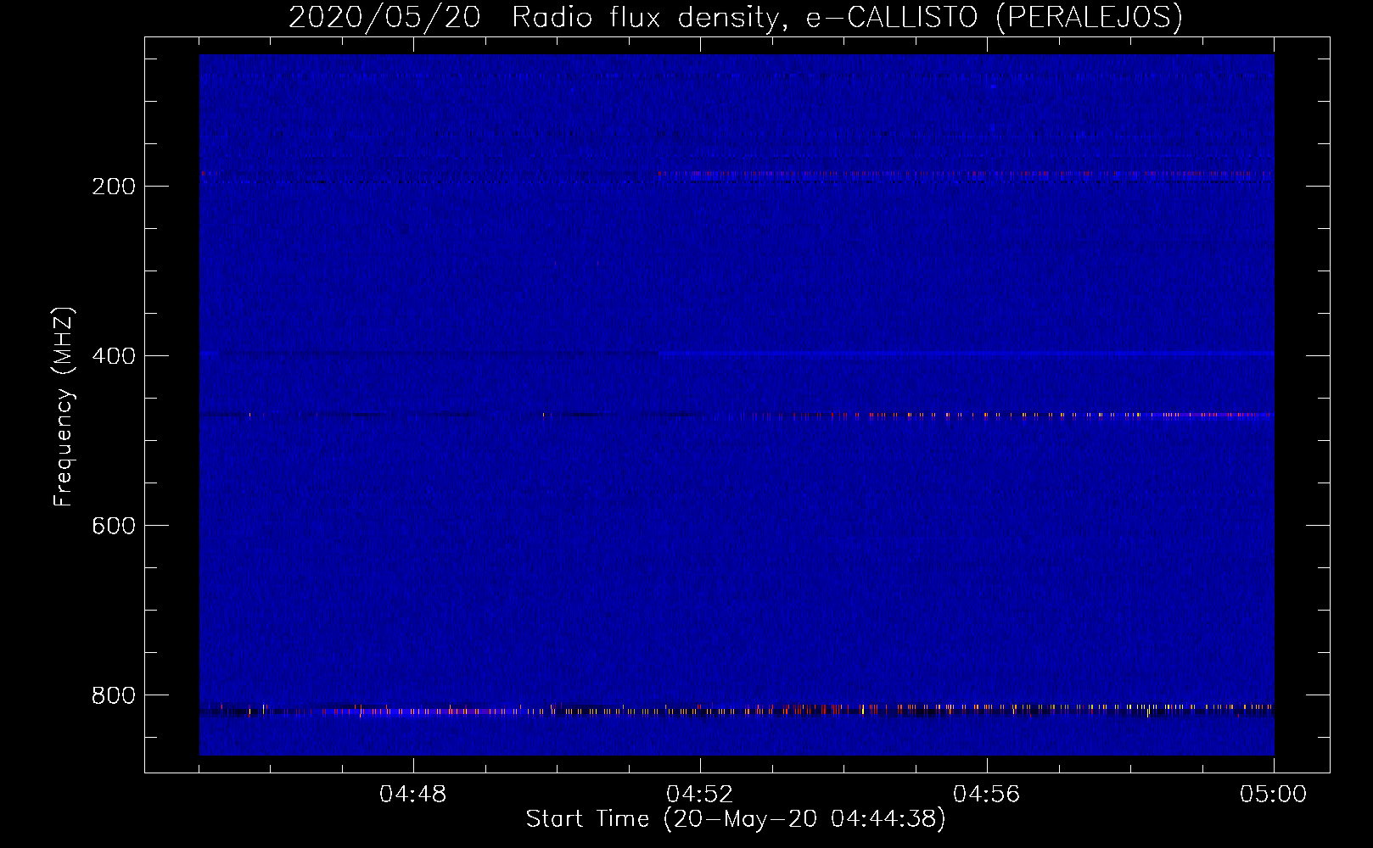Viewport: 1373px width, 848px height.
Task: Click the red-dotted band near 190 MHz
Action: point(737,174)
